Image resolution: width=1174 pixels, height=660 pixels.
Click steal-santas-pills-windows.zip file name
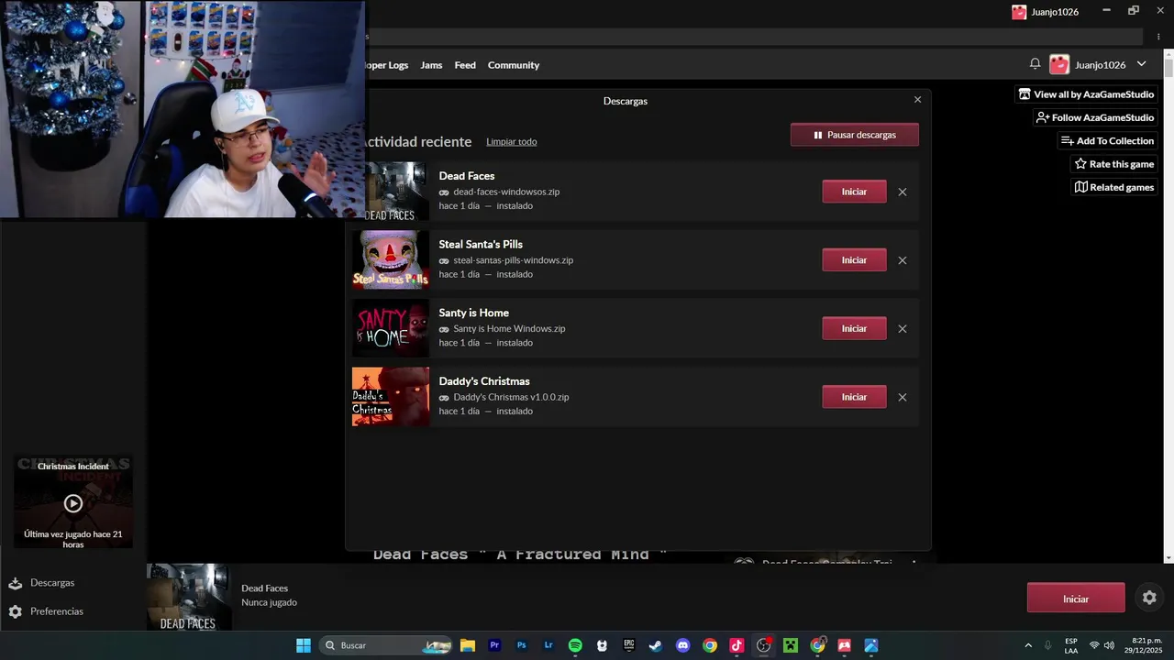(513, 260)
